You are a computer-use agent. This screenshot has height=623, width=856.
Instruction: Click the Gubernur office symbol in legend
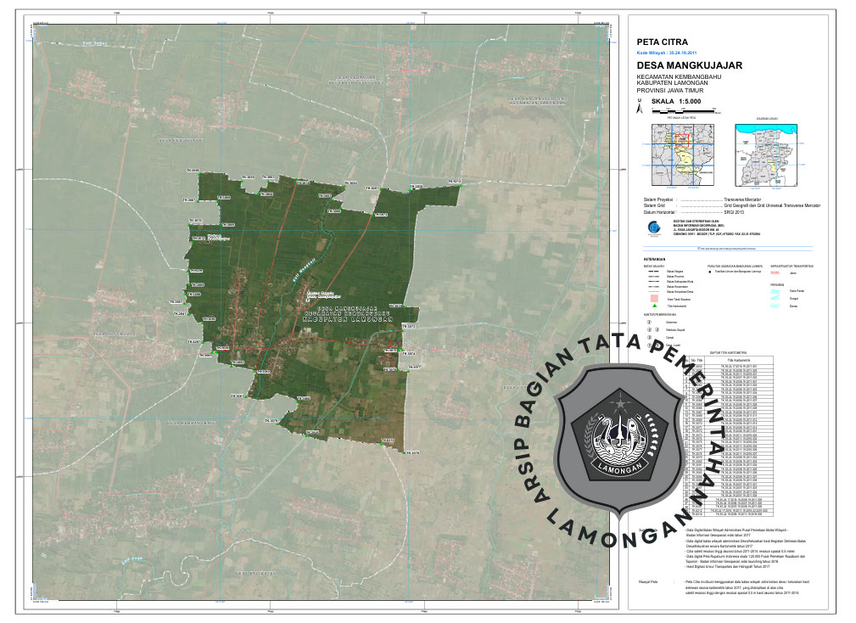coord(648,323)
